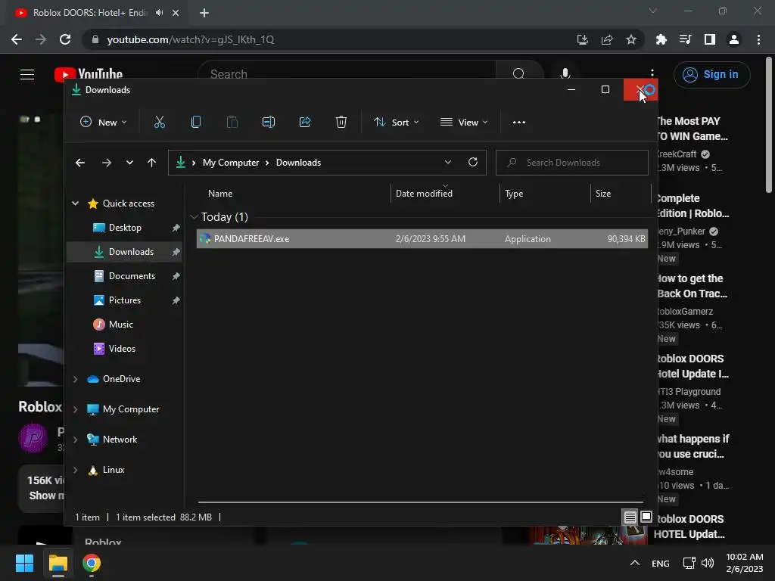The height and width of the screenshot is (581, 775).
Task: Collapse the Today (1) group
Action: (195, 217)
